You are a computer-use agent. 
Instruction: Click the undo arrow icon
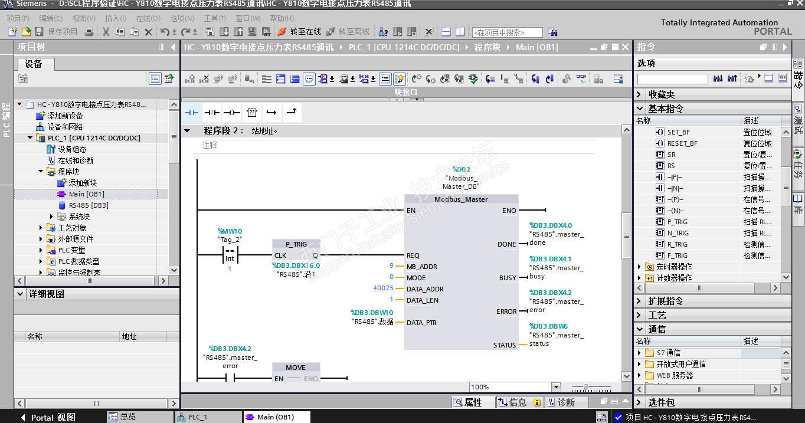pyautogui.click(x=165, y=32)
